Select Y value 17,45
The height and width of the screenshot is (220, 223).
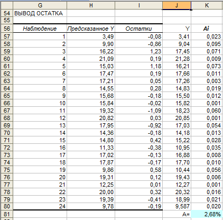(176, 51)
